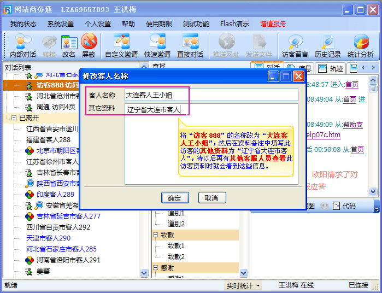Select 河南省洛阳市客人291 in visitor list
The image size is (382, 293).
68,260
